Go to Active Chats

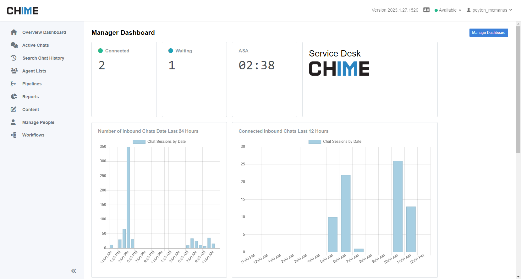36,45
